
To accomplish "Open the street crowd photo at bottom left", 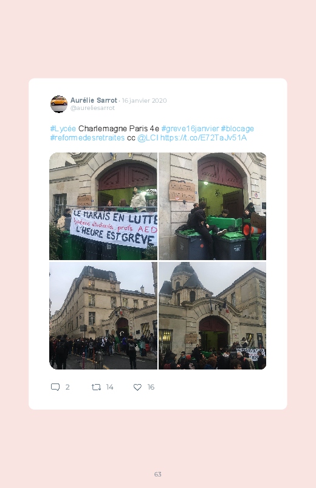I will (103, 315).
